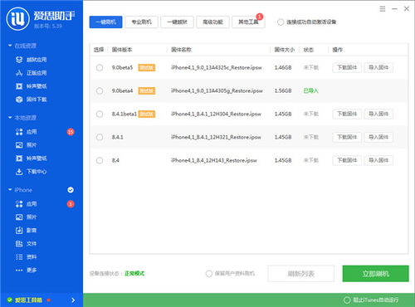Click iPhone4,1_8.4_12H143_Restore.ipsw filename
Image resolution: width=415 pixels, height=307 pixels.
pos(214,160)
